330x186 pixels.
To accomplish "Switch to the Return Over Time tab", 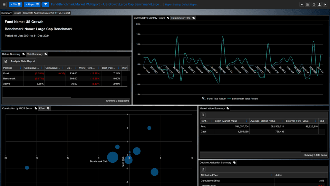I will [x=181, y=18].
